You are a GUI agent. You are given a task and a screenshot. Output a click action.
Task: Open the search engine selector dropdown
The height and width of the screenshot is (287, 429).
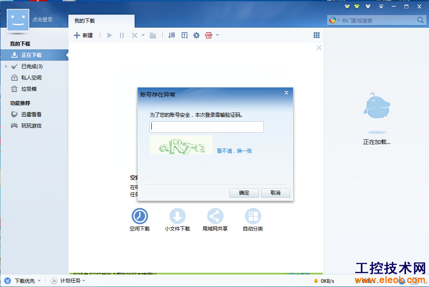point(338,20)
